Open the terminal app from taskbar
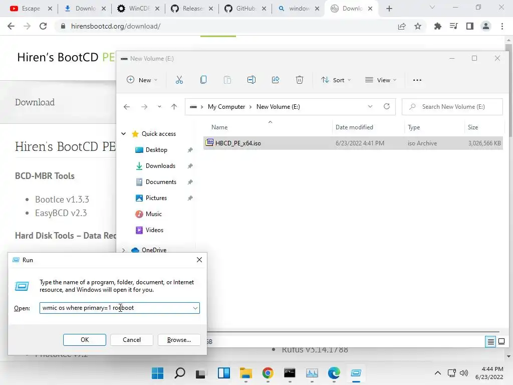513x385 pixels. point(290,373)
